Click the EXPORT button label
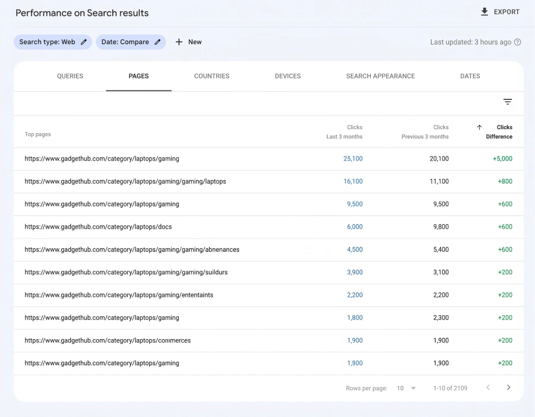Viewport: 535px width, 417px height. click(x=506, y=12)
